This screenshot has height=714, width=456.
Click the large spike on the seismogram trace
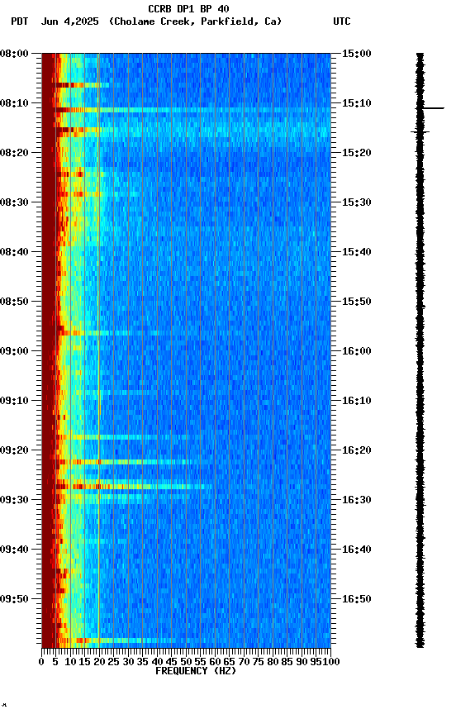click(x=430, y=108)
